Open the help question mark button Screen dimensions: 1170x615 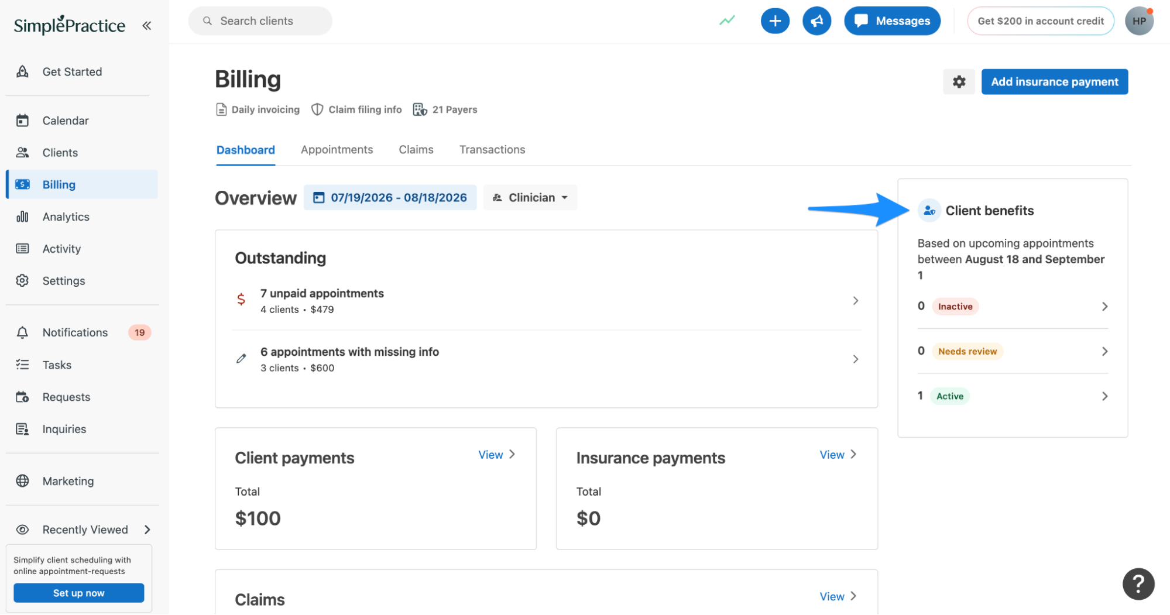(x=1138, y=583)
